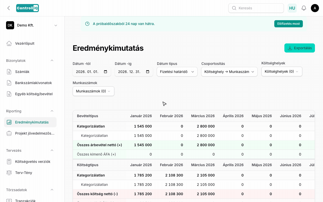Click the Eredménykimutatás page heading
The width and height of the screenshot is (323, 202).
pyautogui.click(x=108, y=48)
